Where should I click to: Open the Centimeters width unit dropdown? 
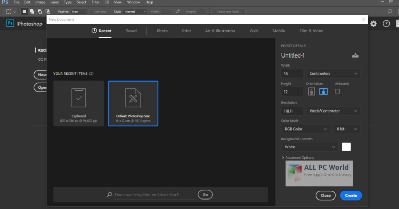(333, 74)
